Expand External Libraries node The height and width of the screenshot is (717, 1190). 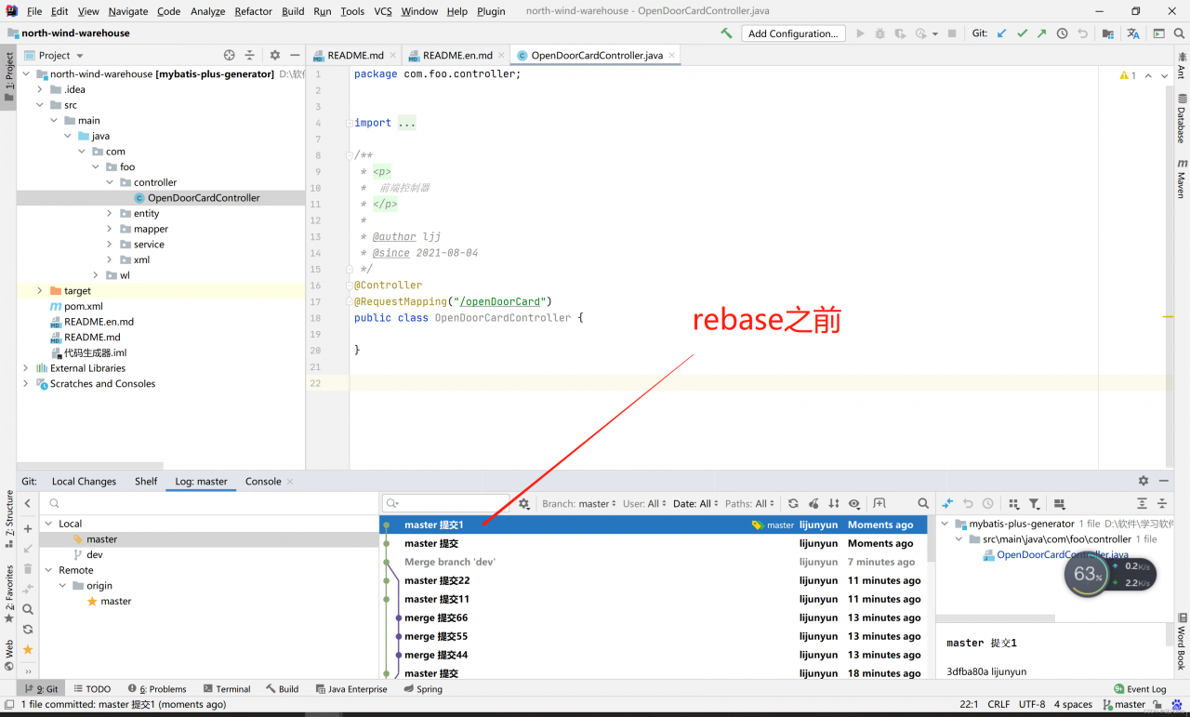click(x=26, y=368)
